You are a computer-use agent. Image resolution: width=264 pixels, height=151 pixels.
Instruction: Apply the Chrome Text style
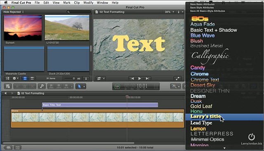205,80
